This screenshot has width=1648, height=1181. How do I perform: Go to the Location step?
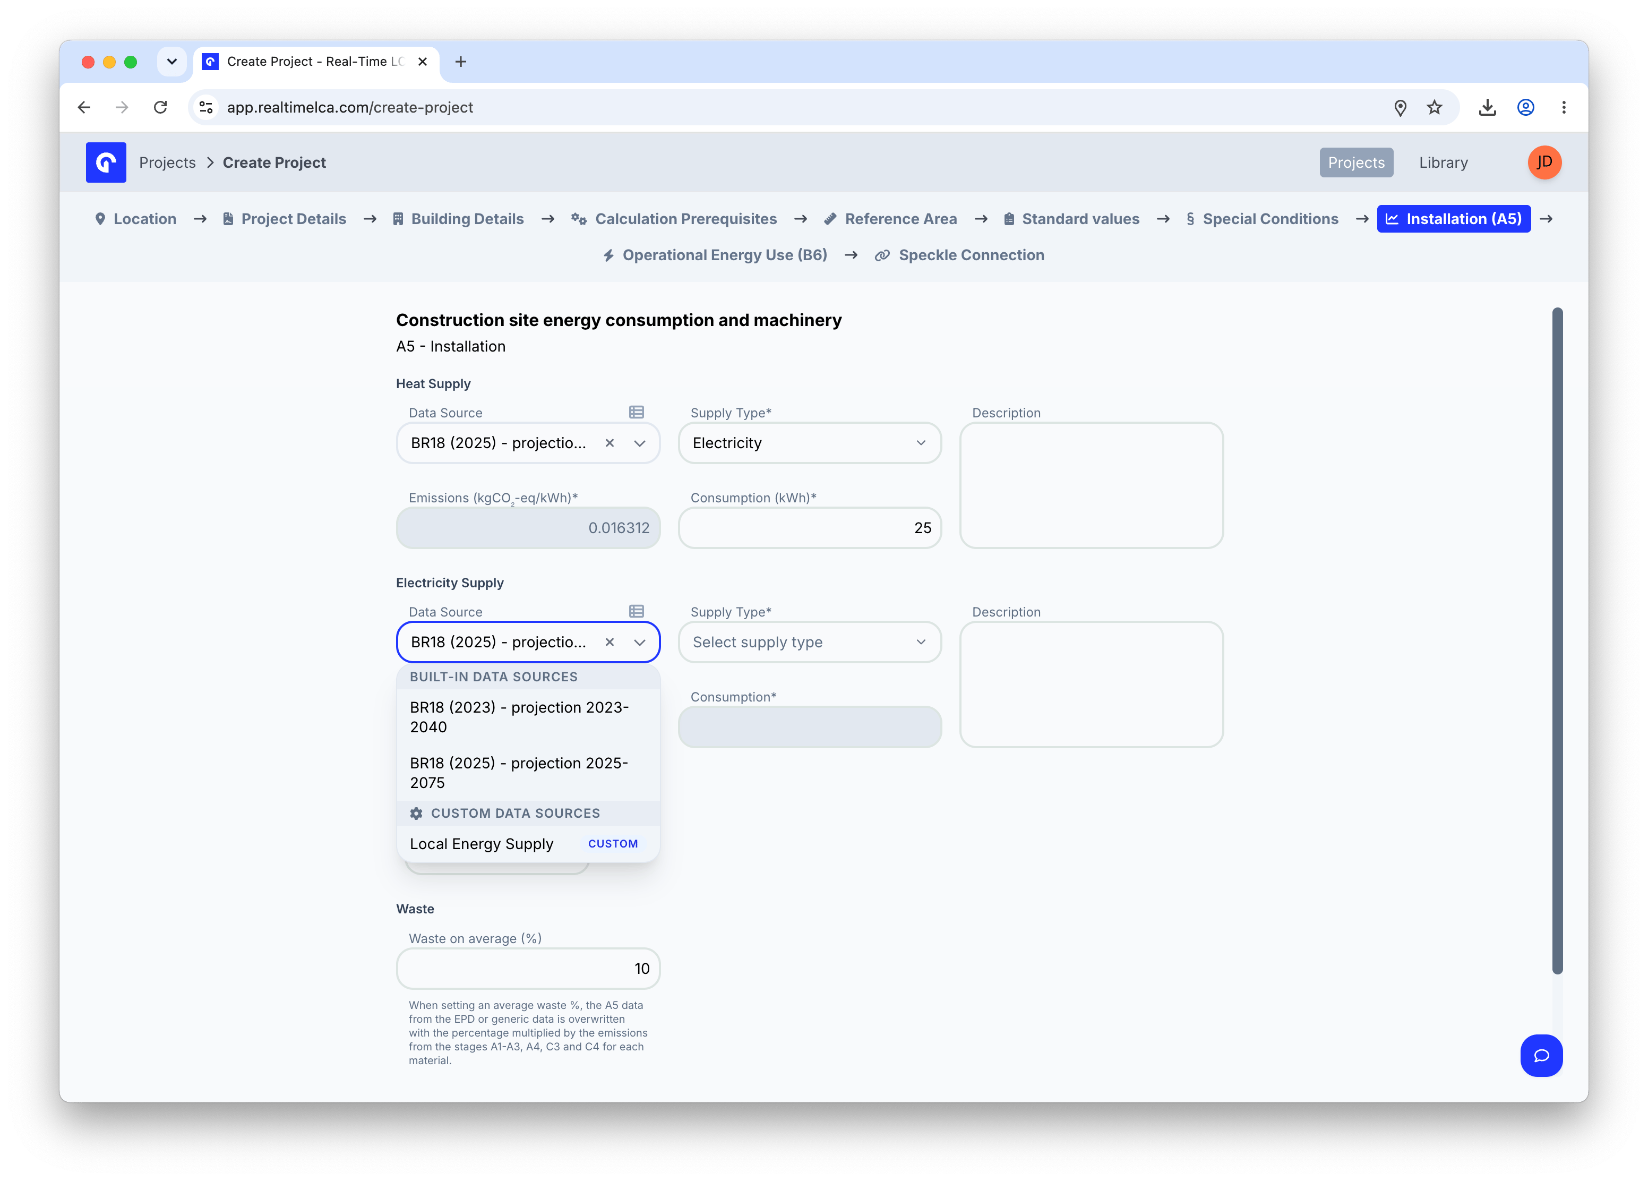pos(135,219)
